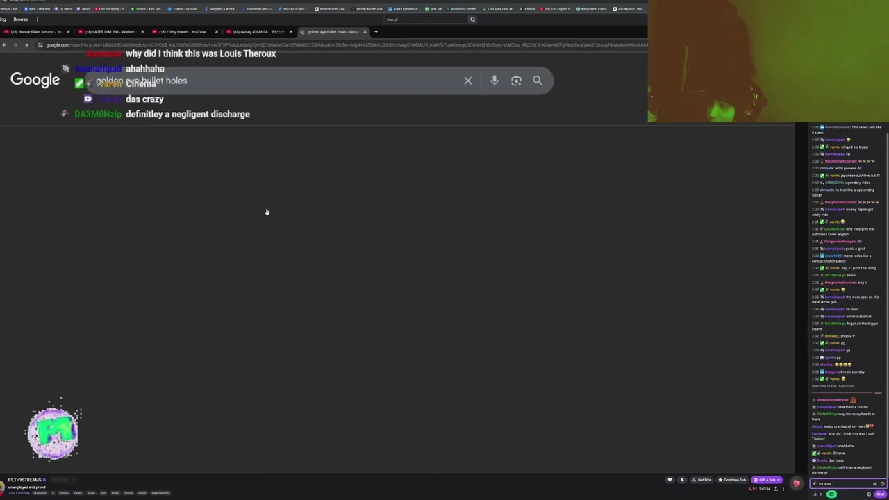Focus the top Twitch search field
This screenshot has width=889, height=500.
426,19
